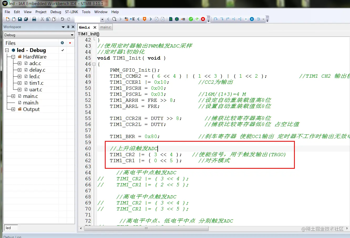Select main.h in the file tree

31,103
